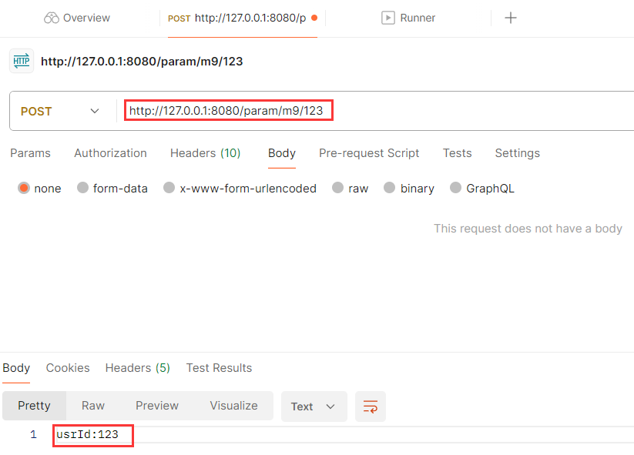Viewport: 634px width, 455px height.
Task: Click the Runner play icon
Action: 387,18
